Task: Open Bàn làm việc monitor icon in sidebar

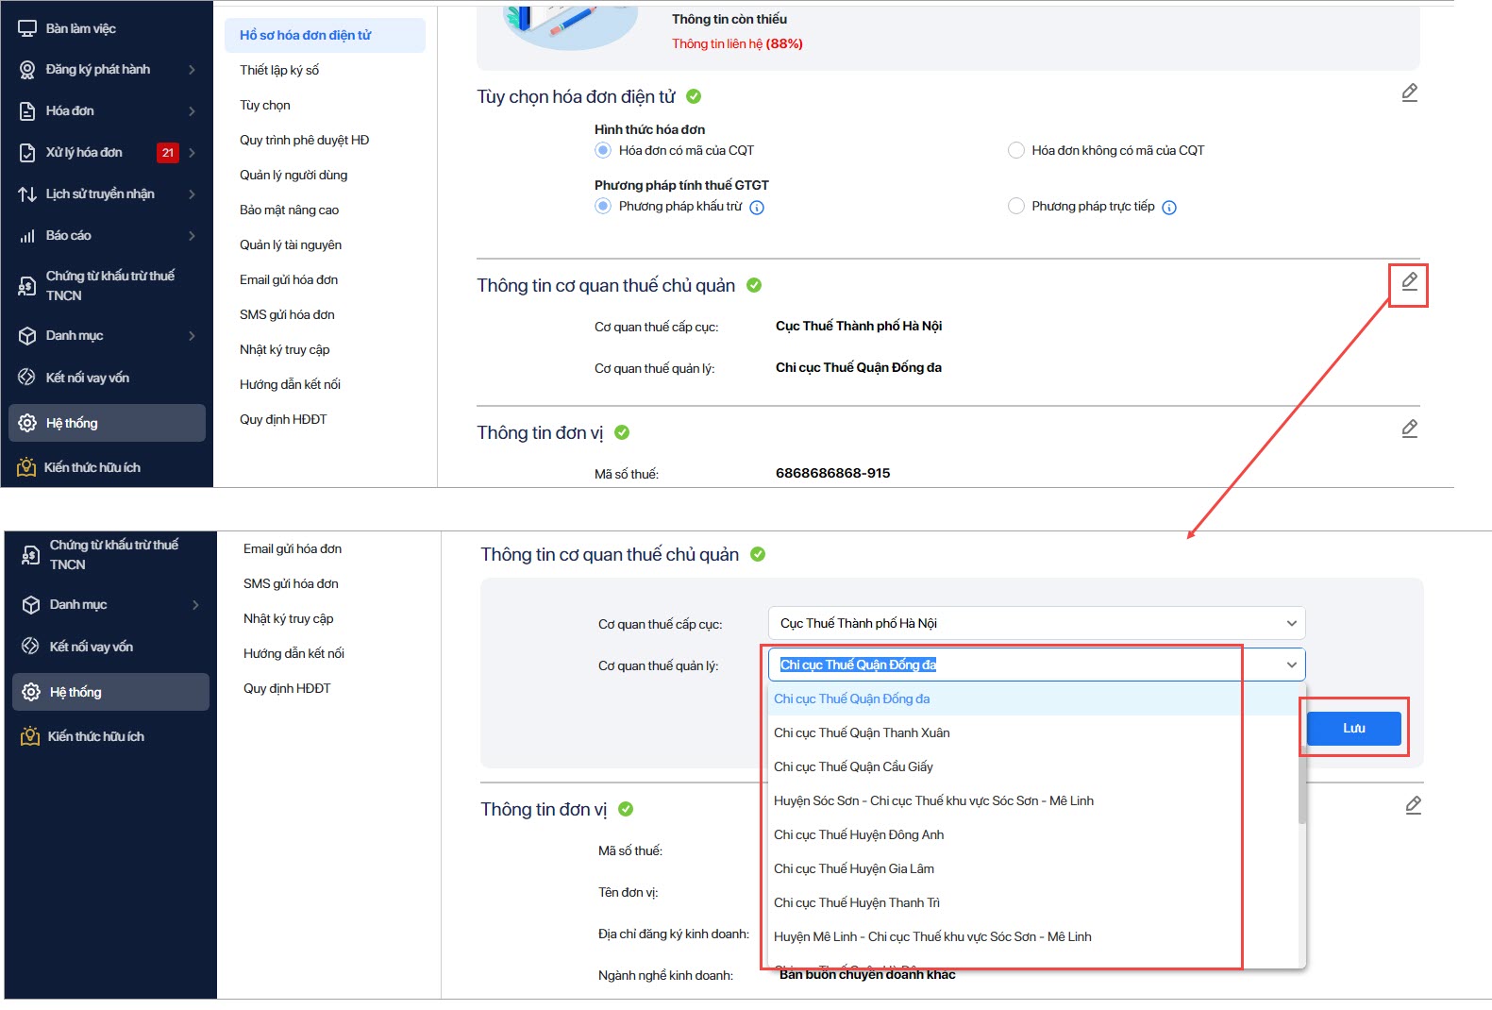Action: tap(27, 28)
